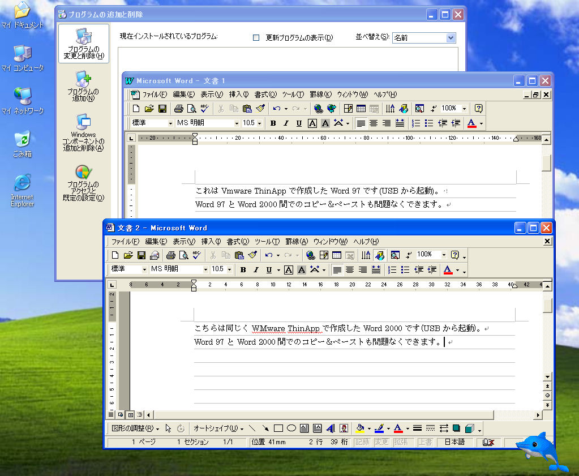579x476 pixels.
Task: Select Windows コンポーネントの追加と削除 button
Action: click(84, 132)
